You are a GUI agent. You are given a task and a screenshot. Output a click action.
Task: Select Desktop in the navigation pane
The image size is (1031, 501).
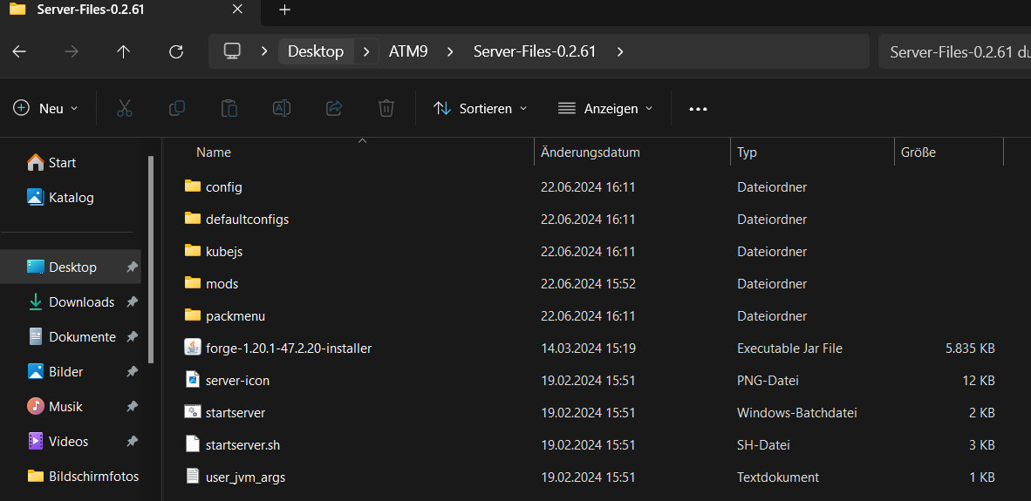pos(71,267)
